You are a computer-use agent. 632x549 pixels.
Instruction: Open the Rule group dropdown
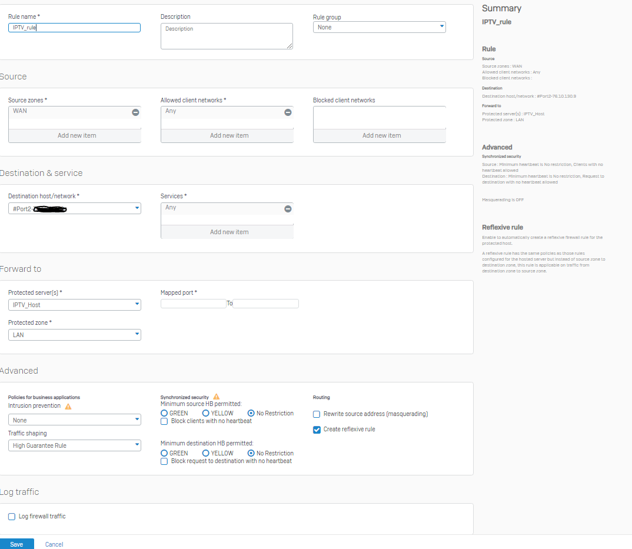pos(379,27)
